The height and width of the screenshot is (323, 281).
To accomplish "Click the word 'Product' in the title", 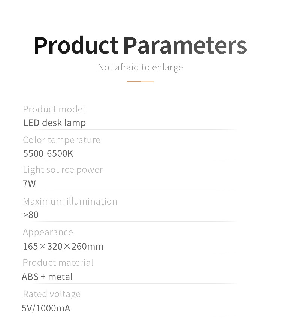I will 76,46.
